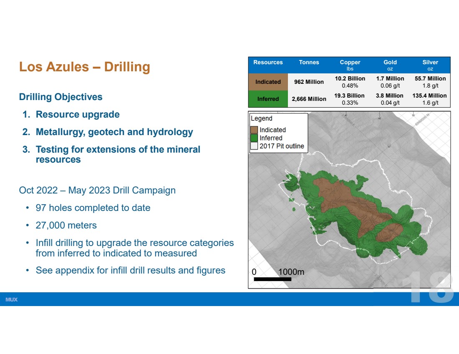Viewport: 459px width, 354px height.
Task: Click the Indicated brown legend swatch
Action: 254,130
